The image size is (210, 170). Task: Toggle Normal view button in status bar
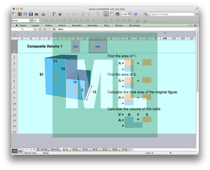pyautogui.click(x=14, y=151)
